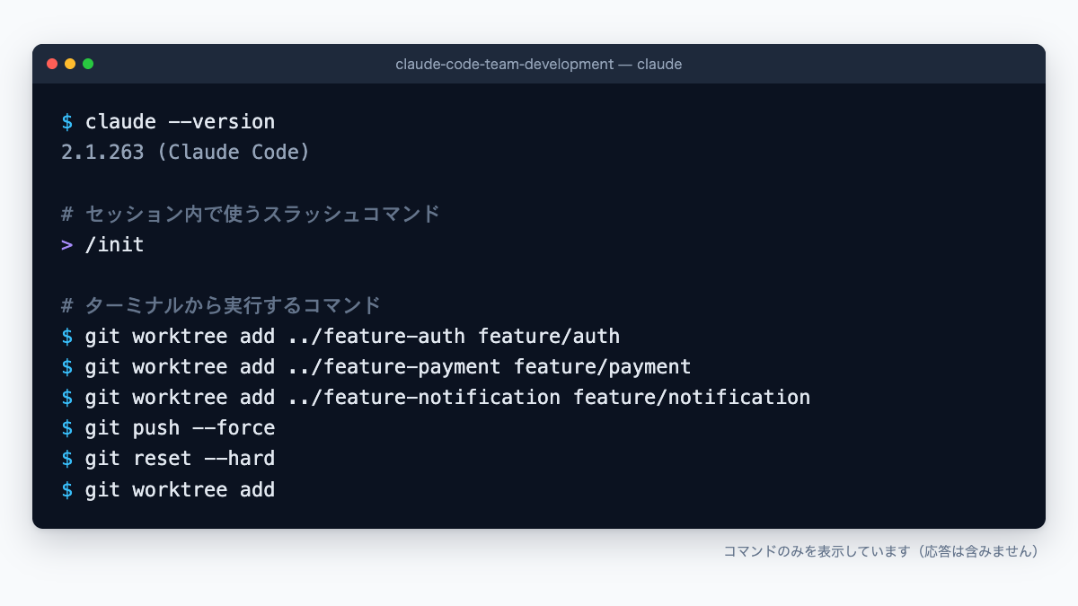The height and width of the screenshot is (606, 1078).
Task: Click the '$' prompt before claude --version
Action: click(67, 121)
